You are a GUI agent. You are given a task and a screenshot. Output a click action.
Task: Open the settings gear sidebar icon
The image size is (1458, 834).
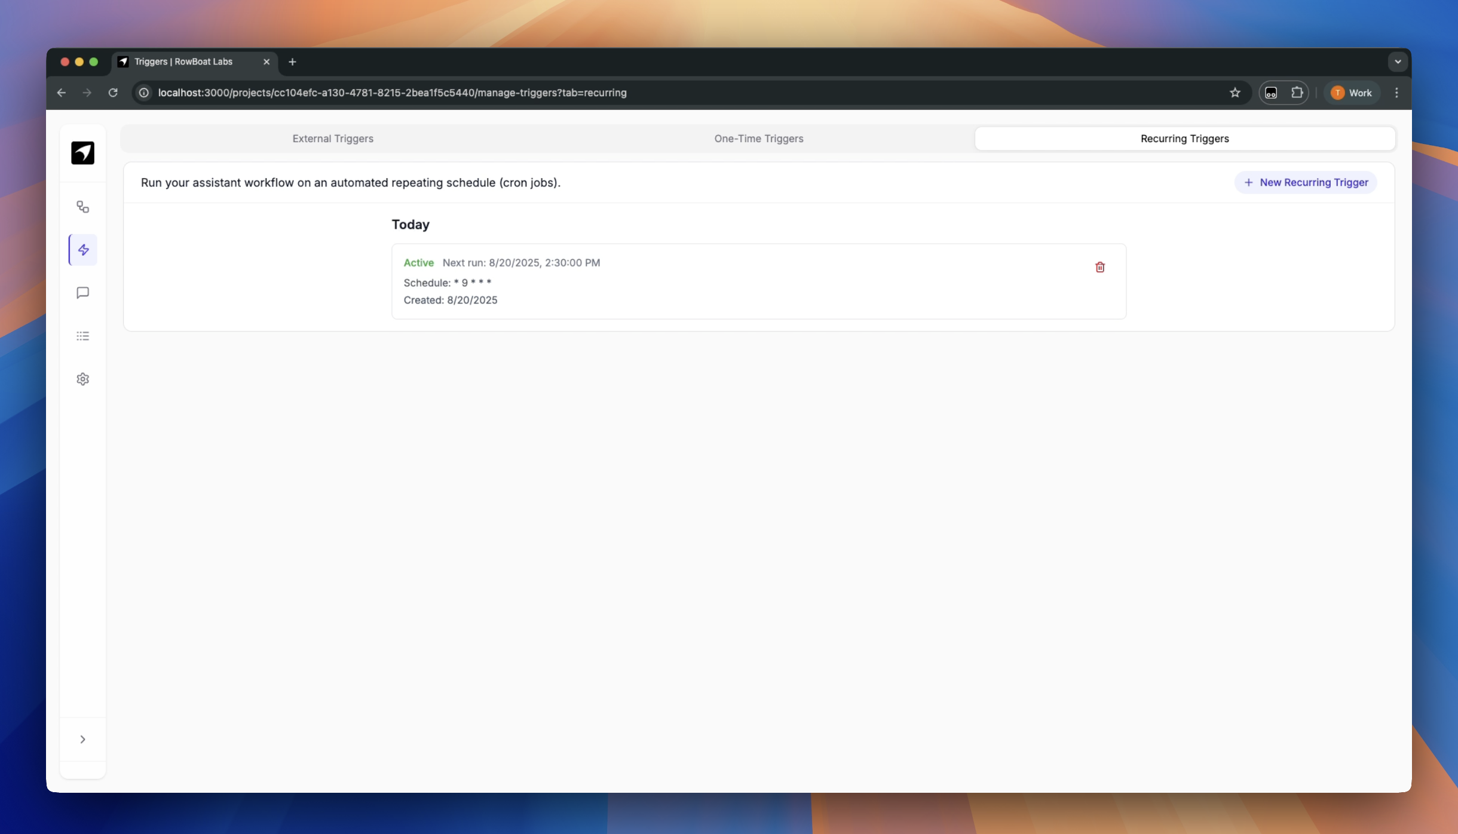(82, 379)
